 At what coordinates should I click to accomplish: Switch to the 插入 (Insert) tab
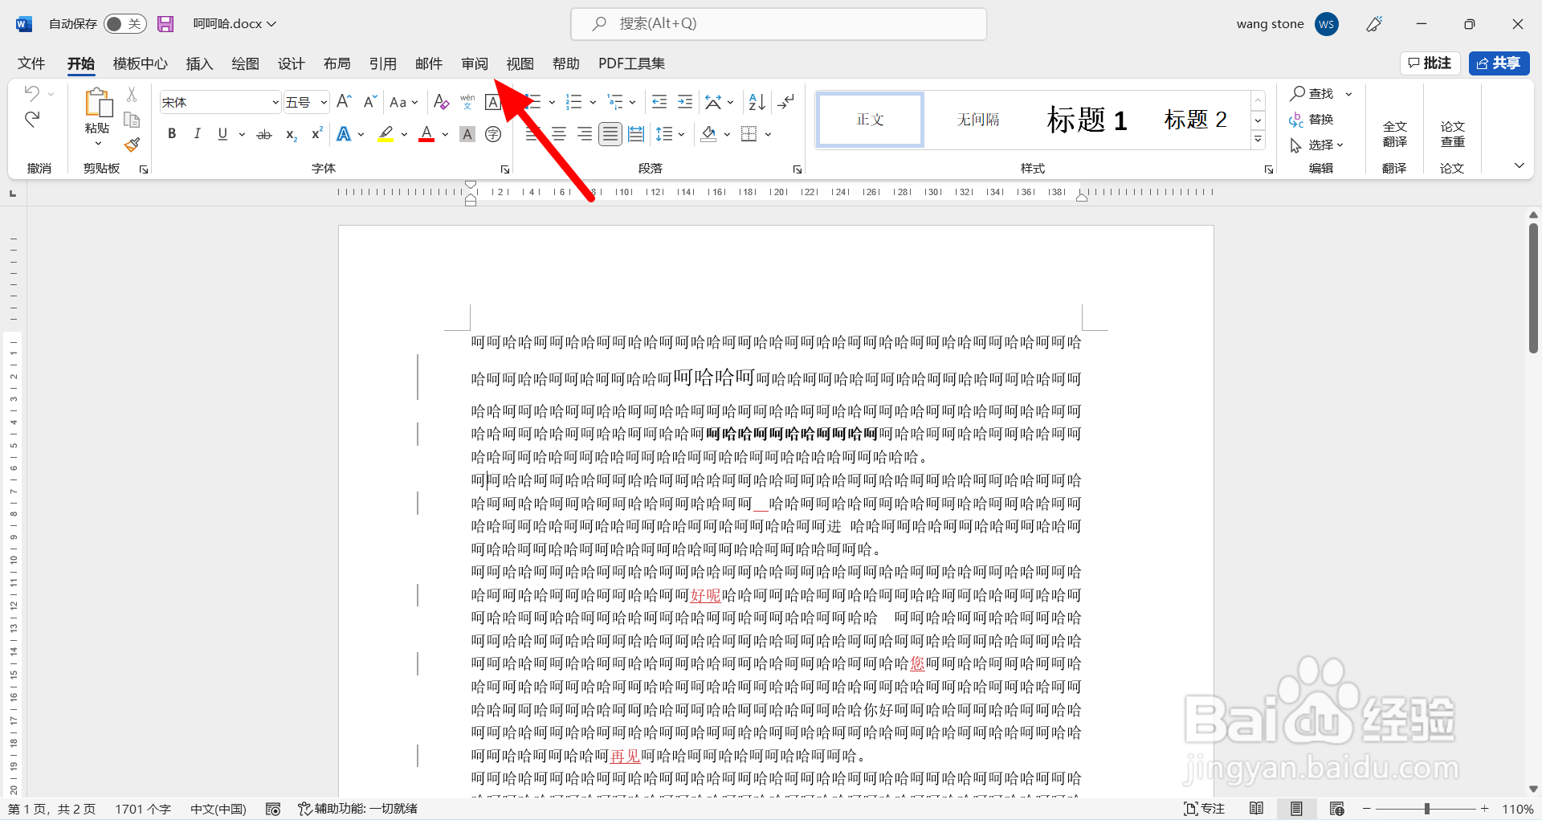click(199, 63)
